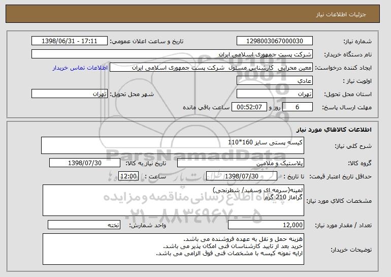The image size is (391, 277).
Task: Click the شماره نیاز number field
Action: click(275, 41)
